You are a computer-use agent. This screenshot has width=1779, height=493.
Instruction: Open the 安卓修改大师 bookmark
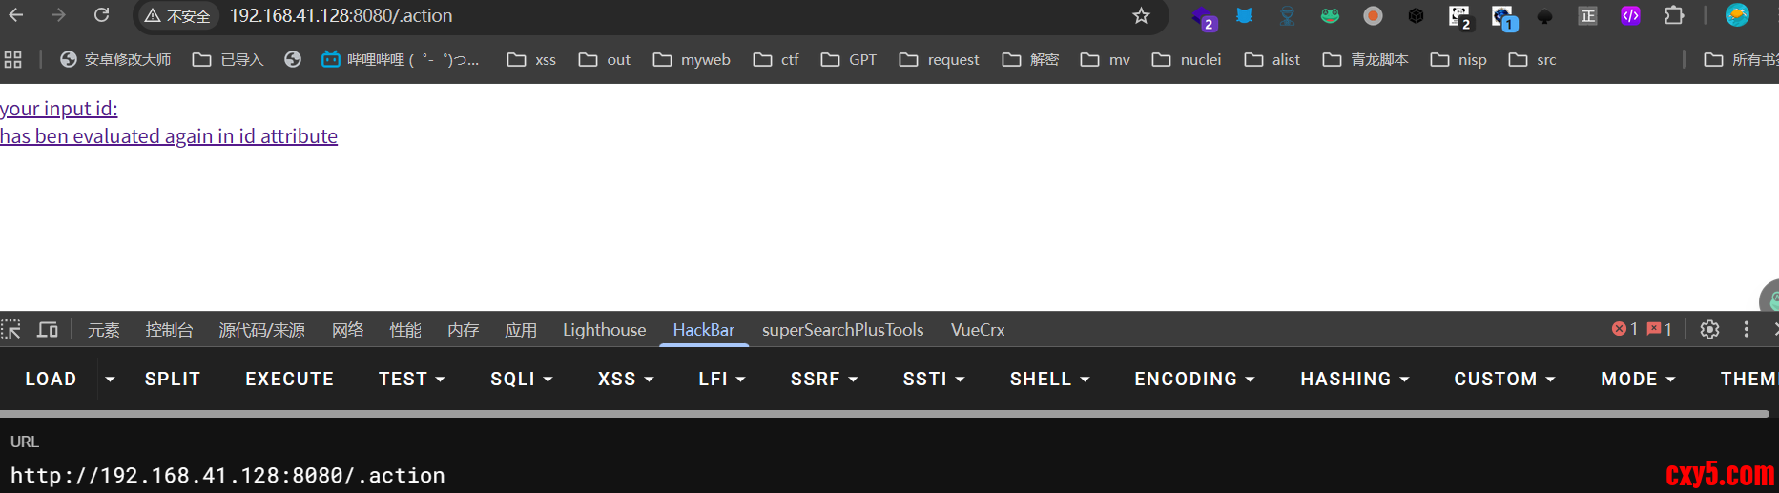pos(115,59)
